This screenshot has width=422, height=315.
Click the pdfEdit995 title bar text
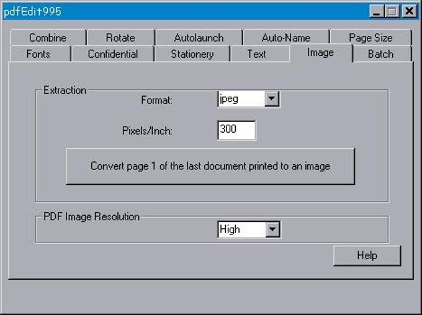tap(32, 12)
